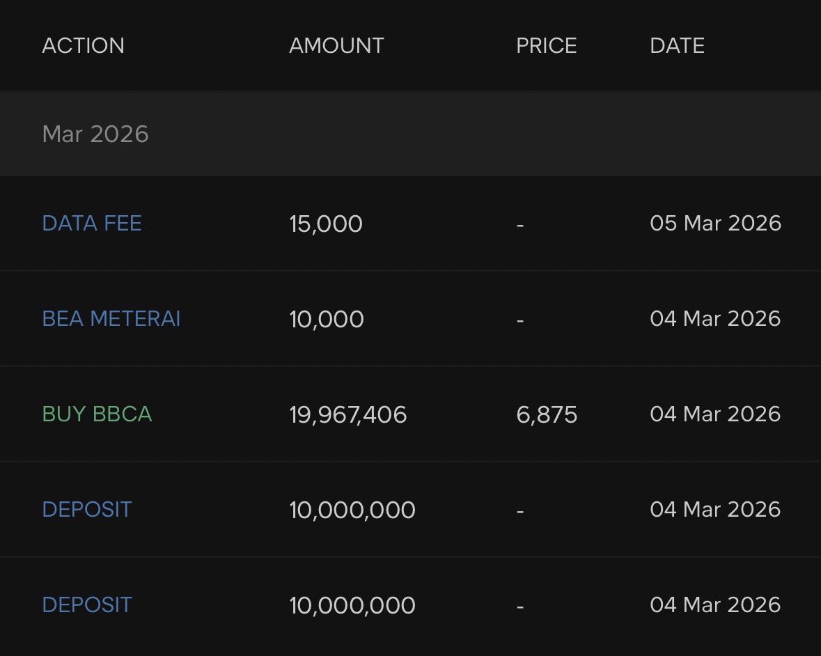
Task: Click the 19,967,406 amount
Action: pyautogui.click(x=348, y=415)
